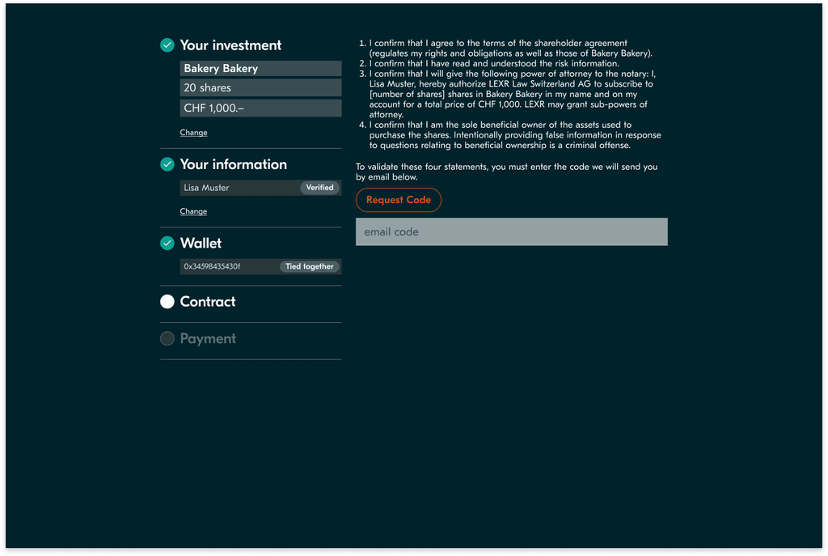The image size is (828, 556).
Task: Click the green checkmark beside Wallet
Action: point(167,243)
